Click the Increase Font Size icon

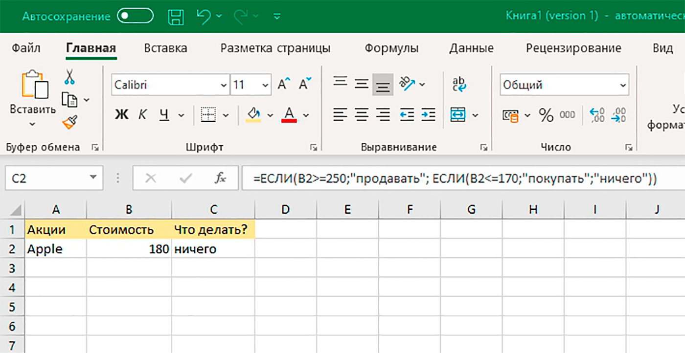click(284, 85)
